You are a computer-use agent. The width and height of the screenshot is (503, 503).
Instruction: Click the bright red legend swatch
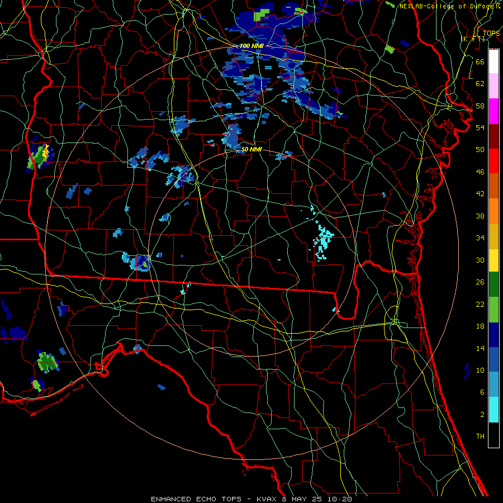pos(493,161)
